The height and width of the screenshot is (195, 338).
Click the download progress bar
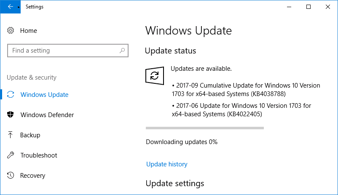click(x=205, y=128)
